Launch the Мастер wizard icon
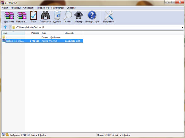Screen dimensions: 185x138 tap(78, 15)
